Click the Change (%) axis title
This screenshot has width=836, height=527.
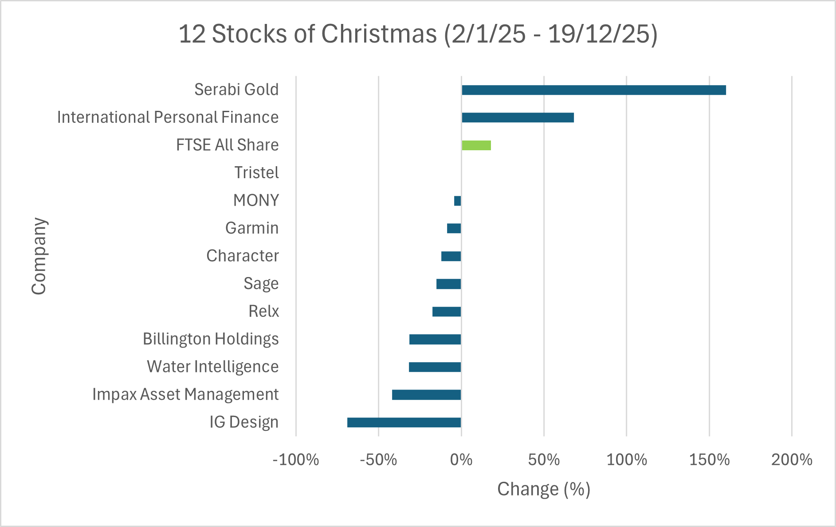point(544,489)
